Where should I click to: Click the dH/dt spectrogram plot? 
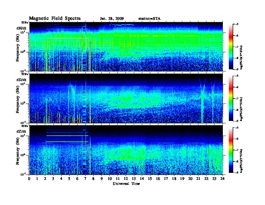tap(126, 47)
